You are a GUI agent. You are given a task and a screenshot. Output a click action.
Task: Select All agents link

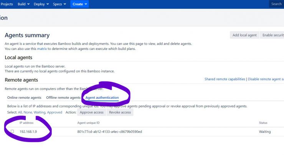click(x=20, y=112)
